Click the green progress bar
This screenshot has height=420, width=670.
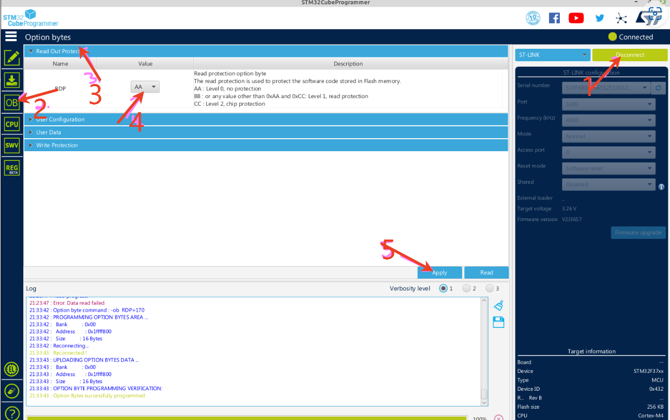246,418
